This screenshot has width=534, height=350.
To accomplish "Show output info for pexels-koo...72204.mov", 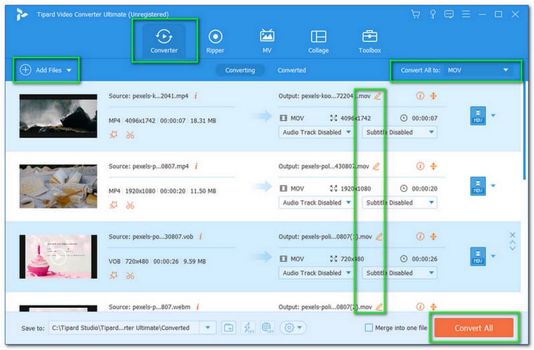I will point(421,96).
